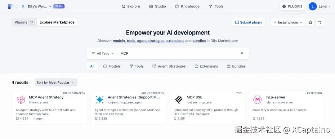Click the MCP search input field
The width and height of the screenshot is (335, 139).
tap(177, 53)
